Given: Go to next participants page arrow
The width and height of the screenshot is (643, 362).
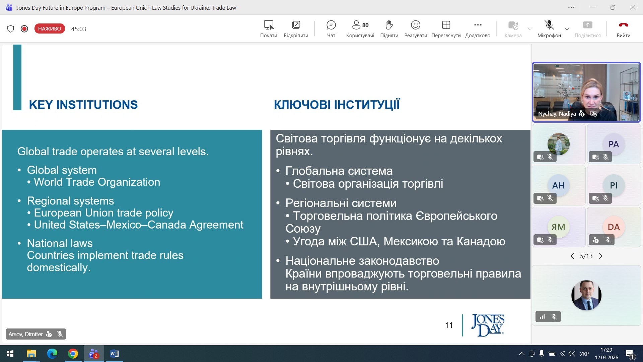Looking at the screenshot, I should 601,256.
